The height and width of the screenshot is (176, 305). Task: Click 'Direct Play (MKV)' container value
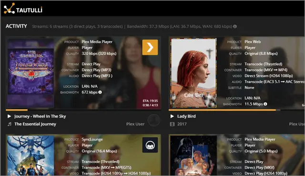259,167
